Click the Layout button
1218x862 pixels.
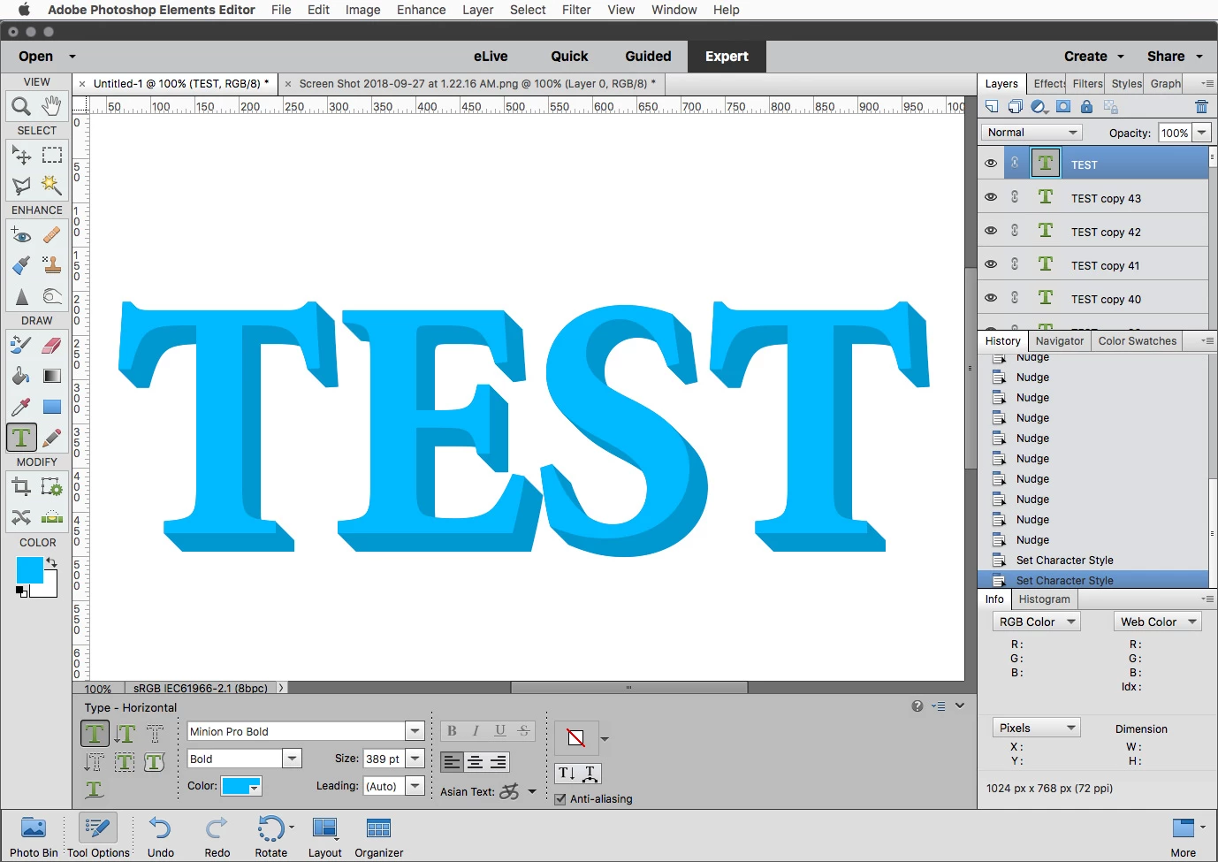[x=324, y=836]
